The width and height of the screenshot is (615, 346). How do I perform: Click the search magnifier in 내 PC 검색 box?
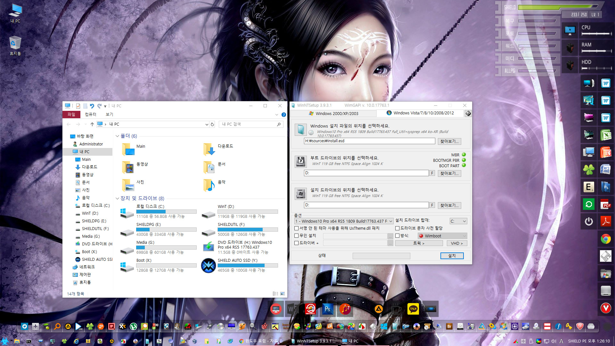point(279,124)
